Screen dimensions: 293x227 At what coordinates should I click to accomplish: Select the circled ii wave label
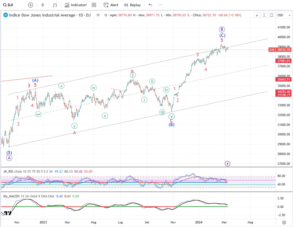tap(152, 82)
